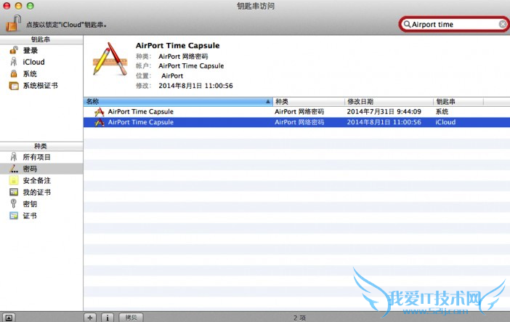
Task: Click the unlocked padlock icon beside 登录
Action: 14,50
